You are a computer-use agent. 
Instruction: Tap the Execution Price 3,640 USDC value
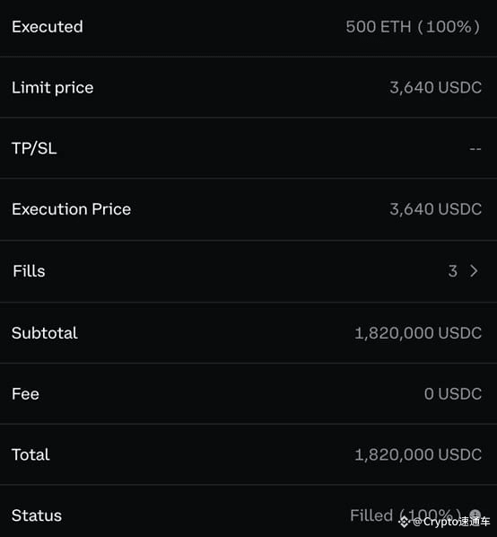click(435, 209)
